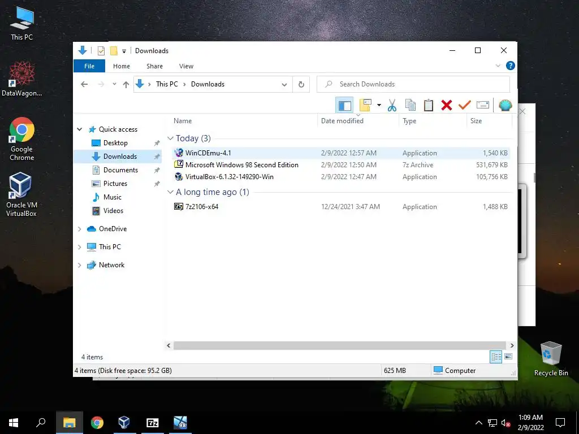Open the Start menu
The height and width of the screenshot is (434, 579).
click(14, 423)
